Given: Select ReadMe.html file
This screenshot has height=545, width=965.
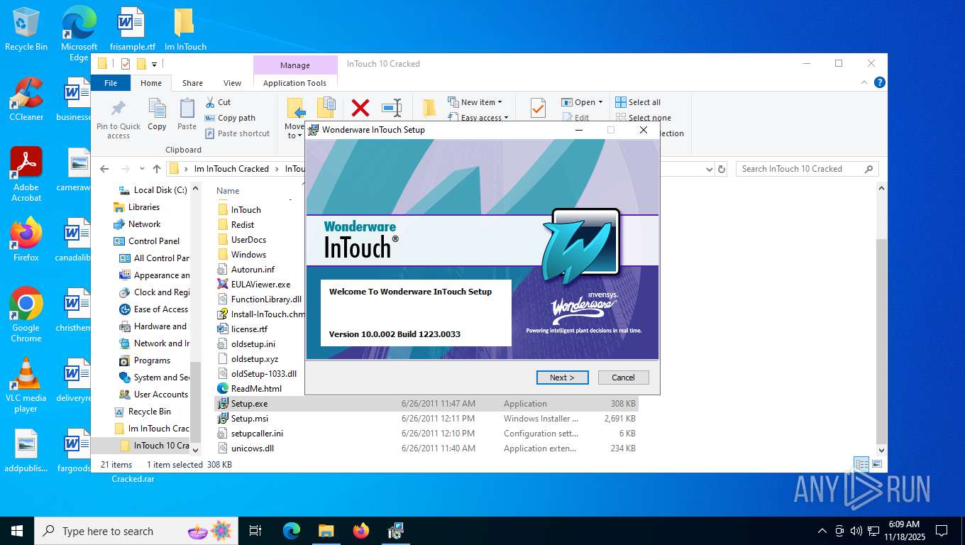Looking at the screenshot, I should pos(256,389).
